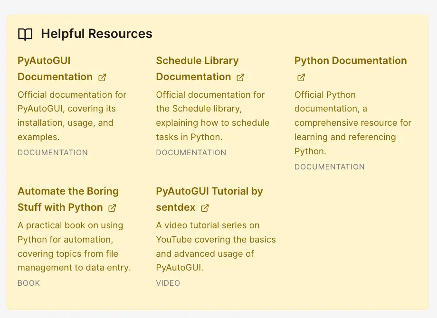Click the text 'A video tutorial series on'
Image resolution: width=437 pixels, height=318 pixels.
[x=208, y=225]
